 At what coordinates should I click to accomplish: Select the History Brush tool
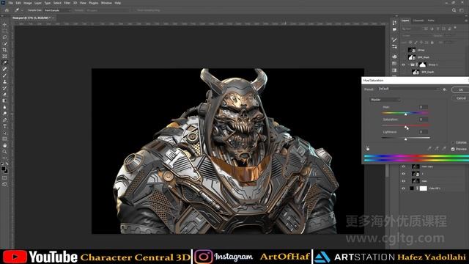[4, 88]
